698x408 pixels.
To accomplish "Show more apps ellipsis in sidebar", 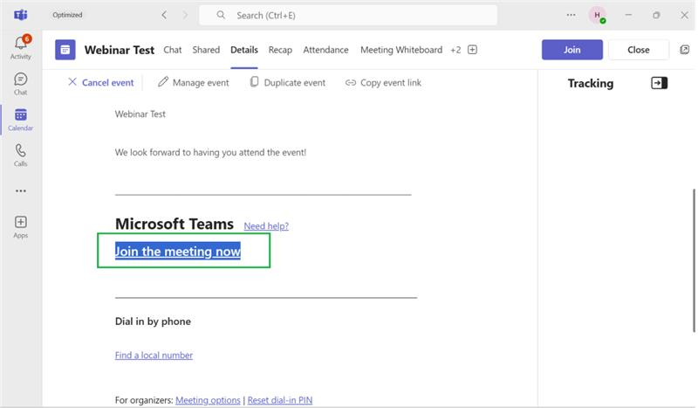I will coord(20,190).
